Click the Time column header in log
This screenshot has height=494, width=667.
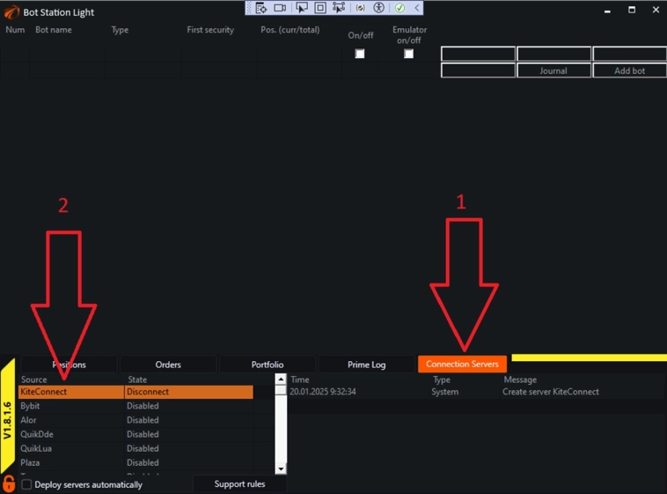300,380
